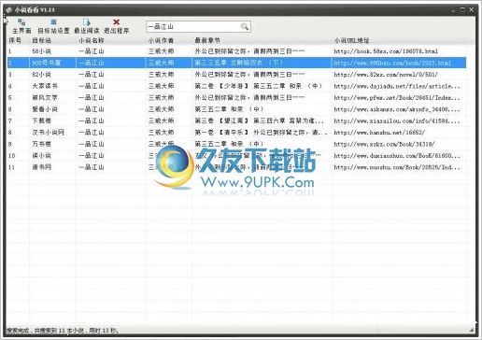
Task: Click the red X 退出程序 exit icon
Action: pyautogui.click(x=116, y=26)
